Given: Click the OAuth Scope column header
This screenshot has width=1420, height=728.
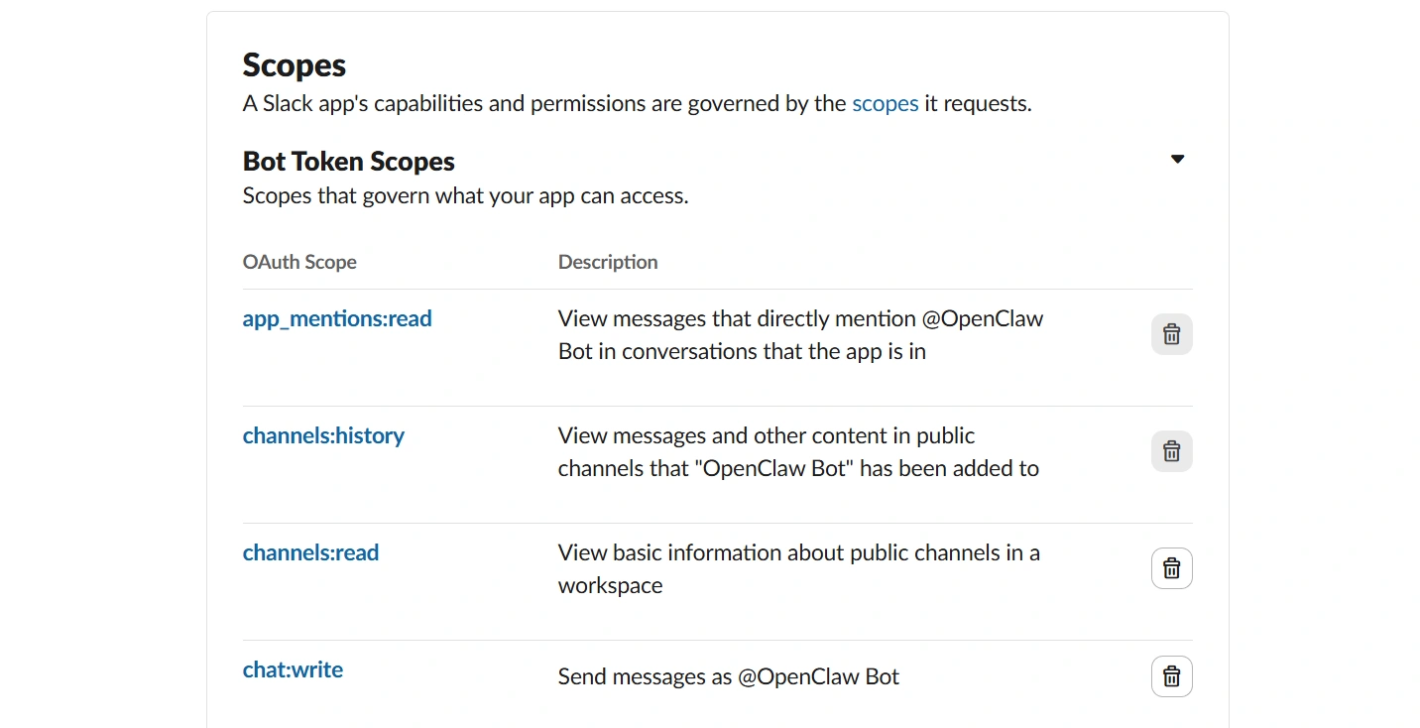Looking at the screenshot, I should click(299, 262).
